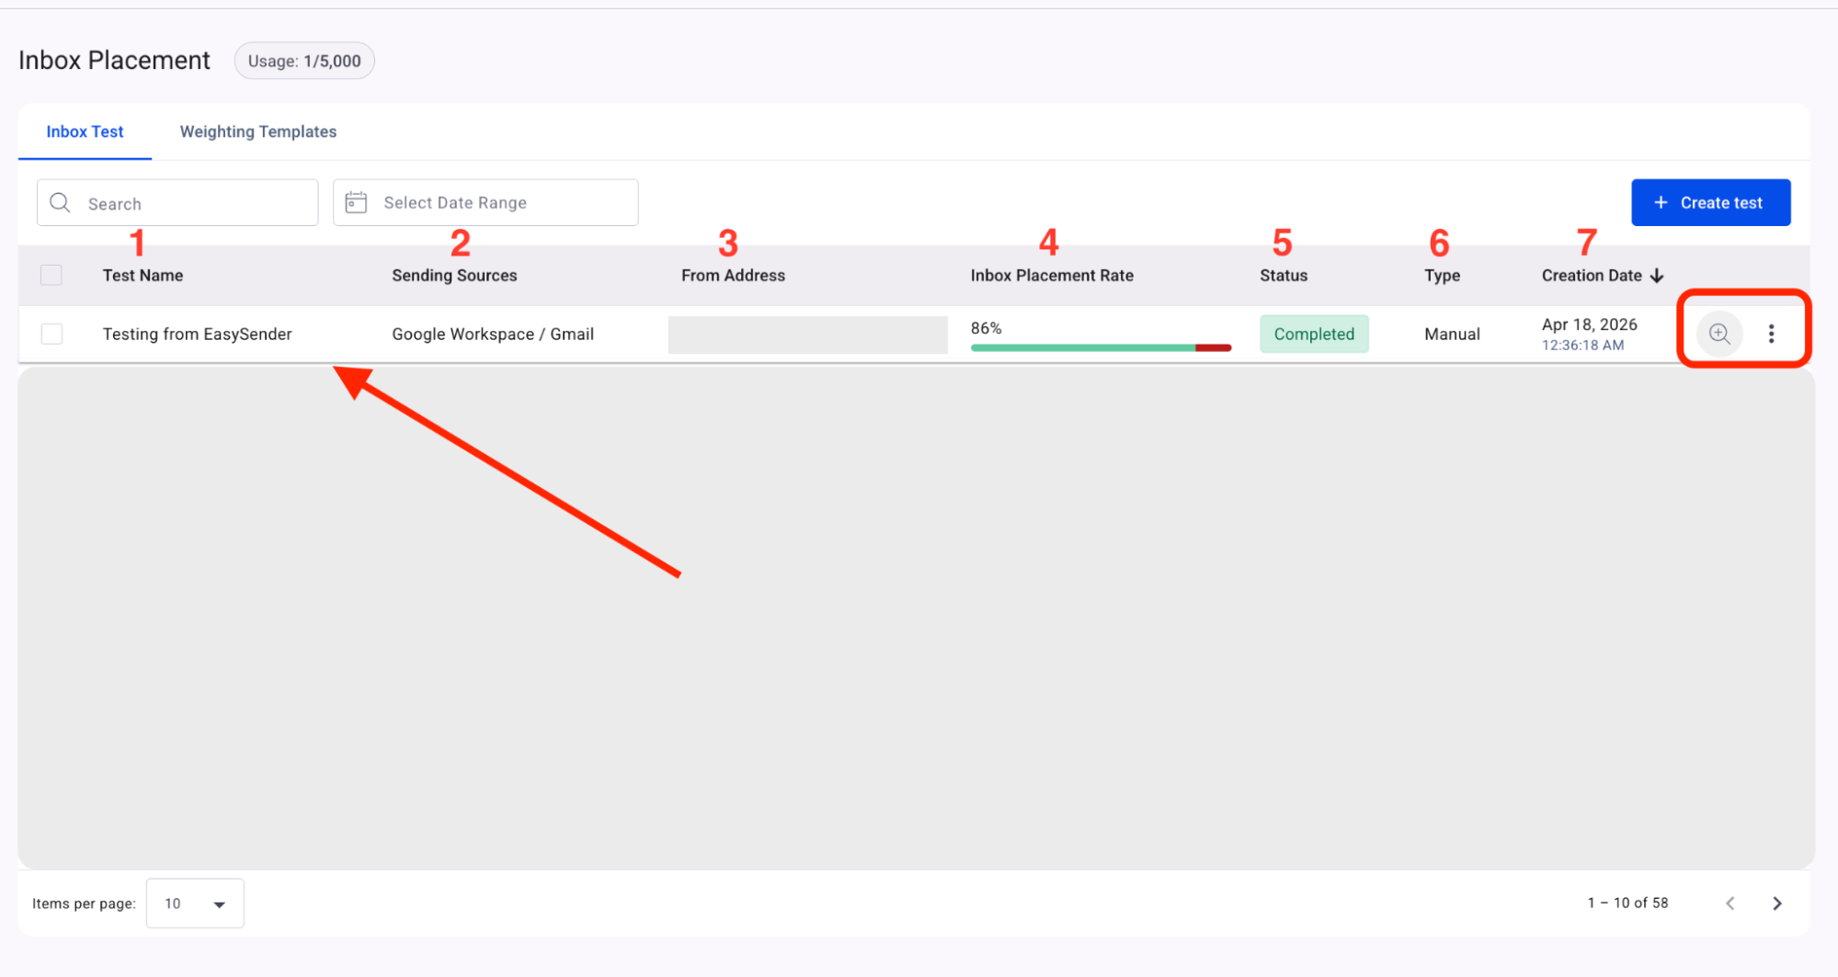Screen dimensions: 1838x977
Task: Open the three-dot row actions menu
Action: click(x=1771, y=334)
